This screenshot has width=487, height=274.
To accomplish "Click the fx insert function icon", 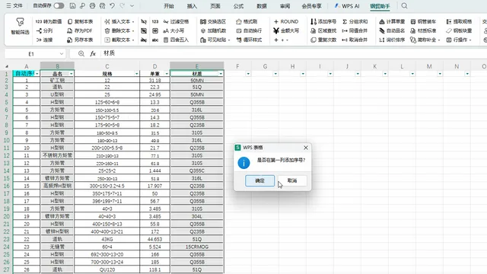I will (93, 54).
